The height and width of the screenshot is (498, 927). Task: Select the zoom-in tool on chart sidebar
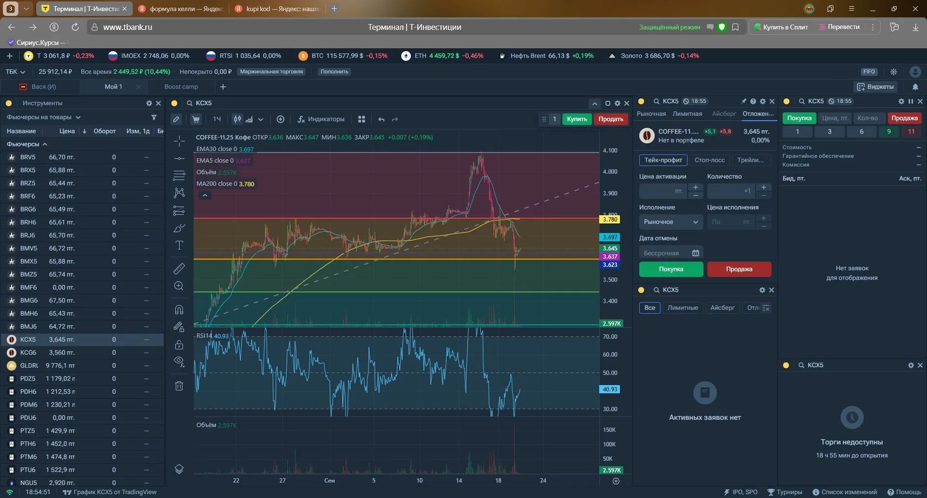(179, 286)
